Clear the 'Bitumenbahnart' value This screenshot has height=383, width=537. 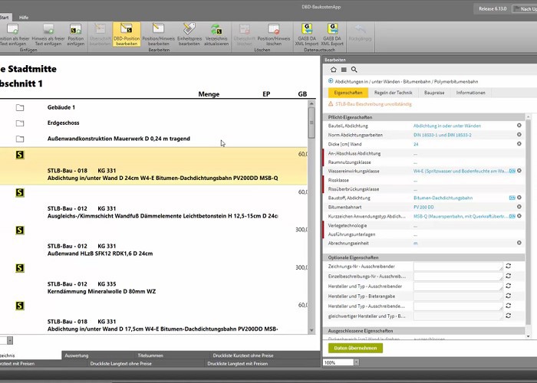pos(519,207)
